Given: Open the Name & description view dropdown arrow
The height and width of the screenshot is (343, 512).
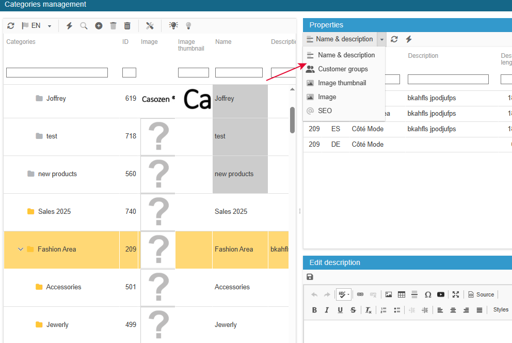Looking at the screenshot, I should click(381, 40).
